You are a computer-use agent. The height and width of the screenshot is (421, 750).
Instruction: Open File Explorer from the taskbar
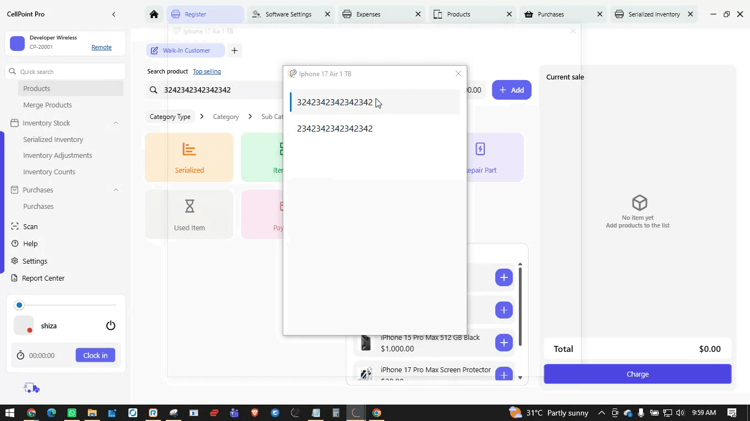click(x=92, y=413)
